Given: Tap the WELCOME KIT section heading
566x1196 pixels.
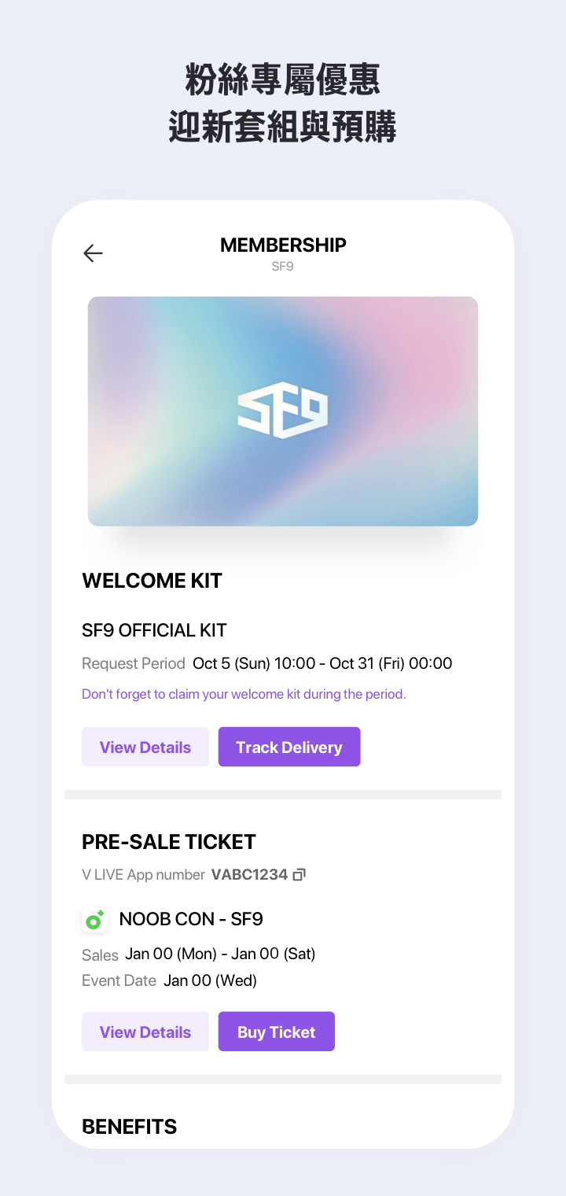Looking at the screenshot, I should click(x=152, y=581).
